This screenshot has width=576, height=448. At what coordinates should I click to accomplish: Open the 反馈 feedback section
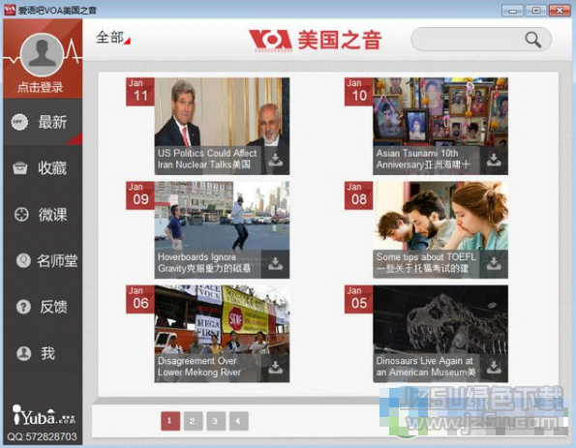[x=43, y=307]
